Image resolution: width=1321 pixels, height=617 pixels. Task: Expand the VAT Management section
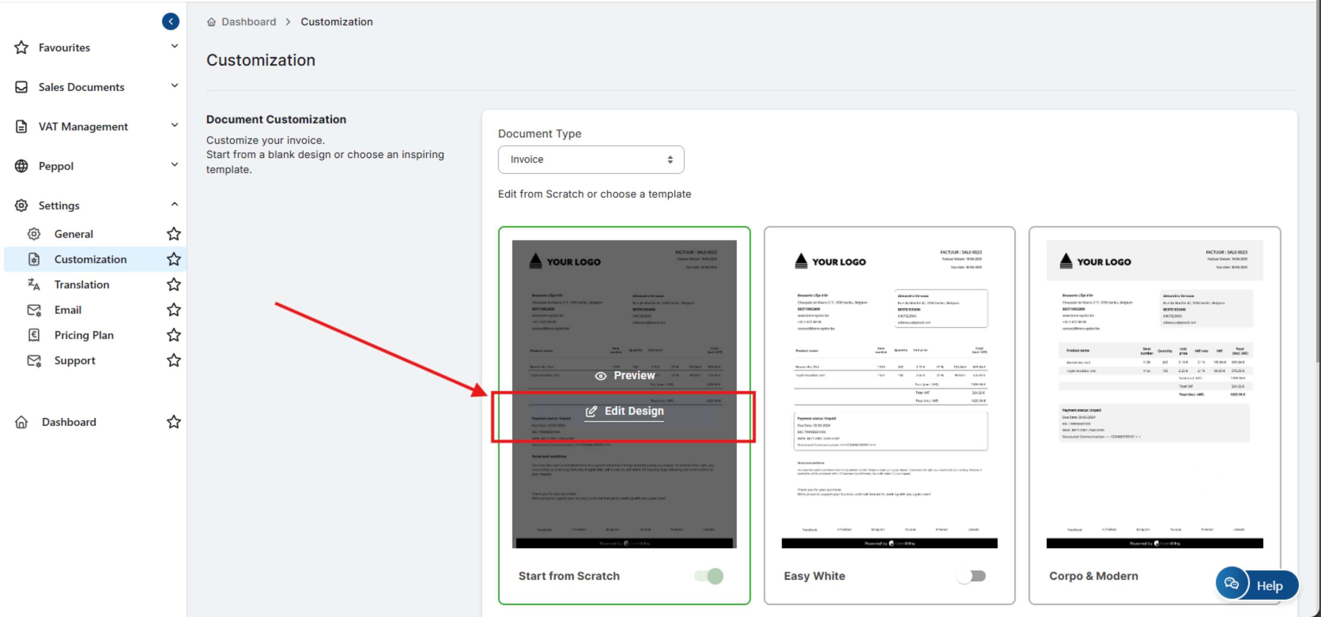pyautogui.click(x=83, y=126)
